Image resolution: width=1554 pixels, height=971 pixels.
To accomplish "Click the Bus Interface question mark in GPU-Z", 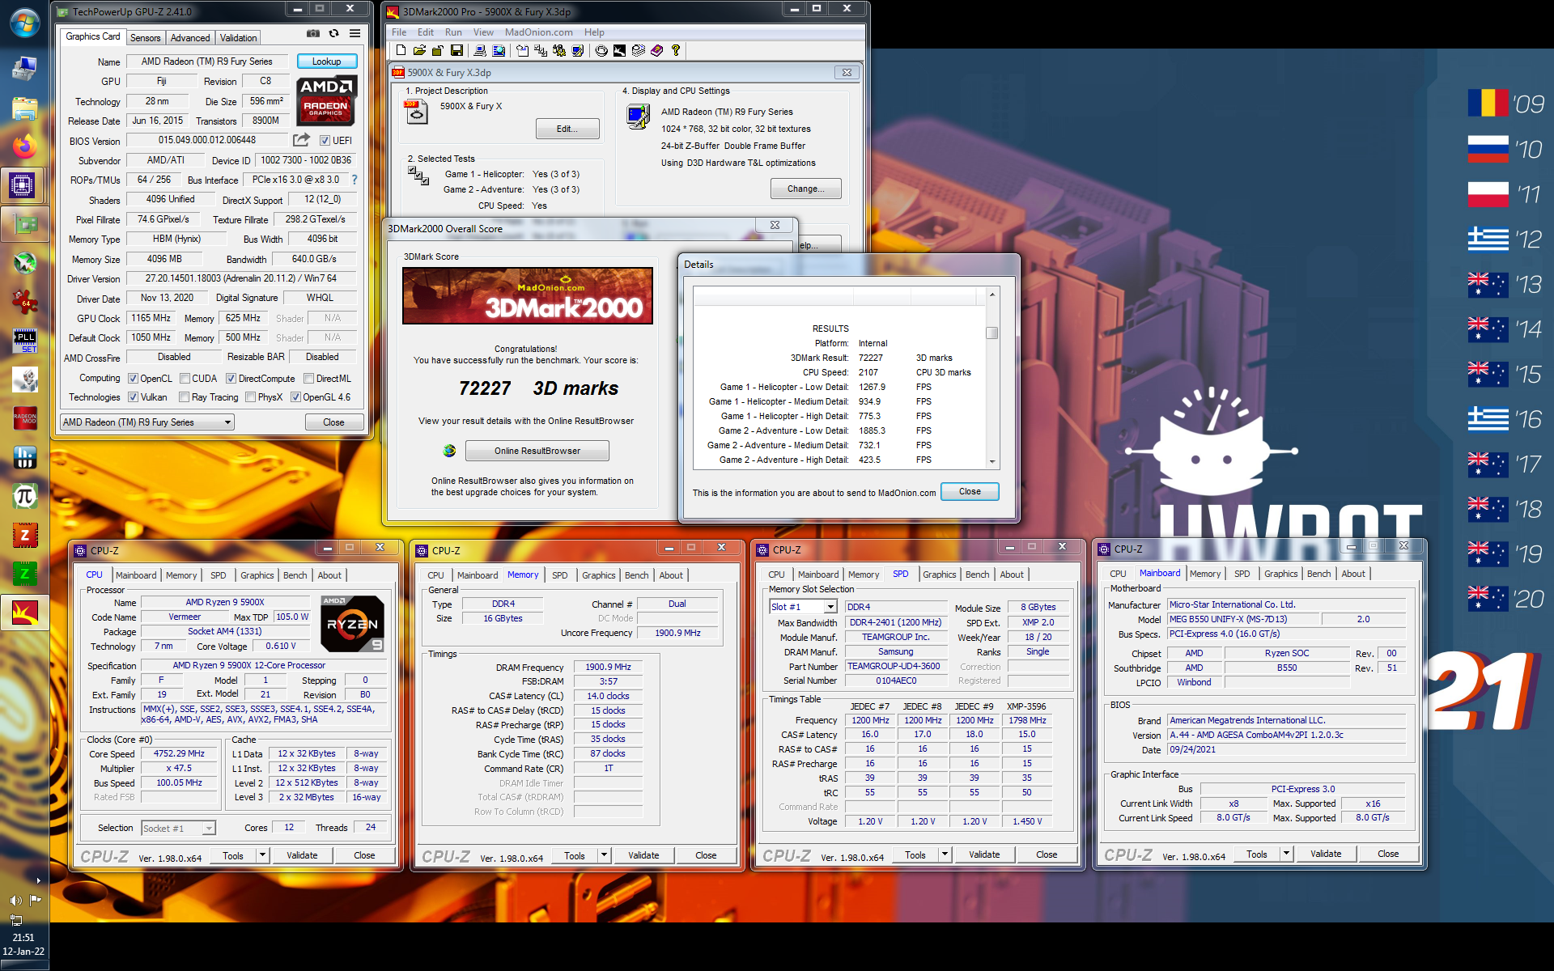I will [355, 180].
